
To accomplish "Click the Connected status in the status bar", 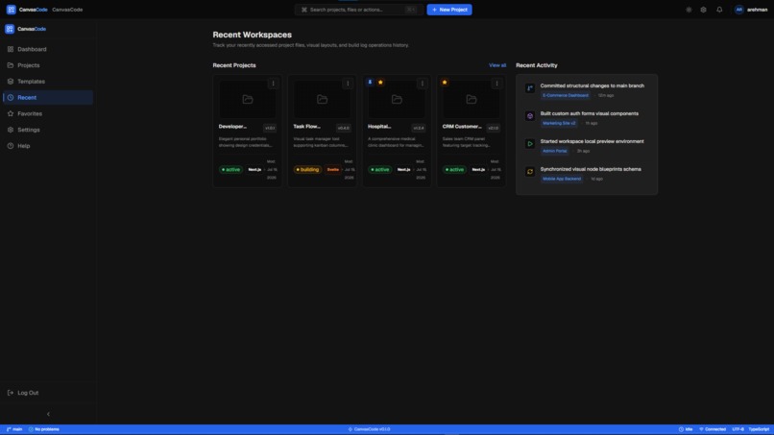I will [713, 429].
